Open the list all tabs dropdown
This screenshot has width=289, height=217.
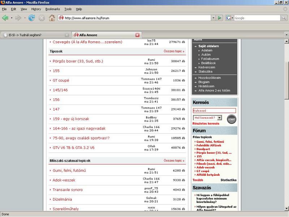click(286, 35)
